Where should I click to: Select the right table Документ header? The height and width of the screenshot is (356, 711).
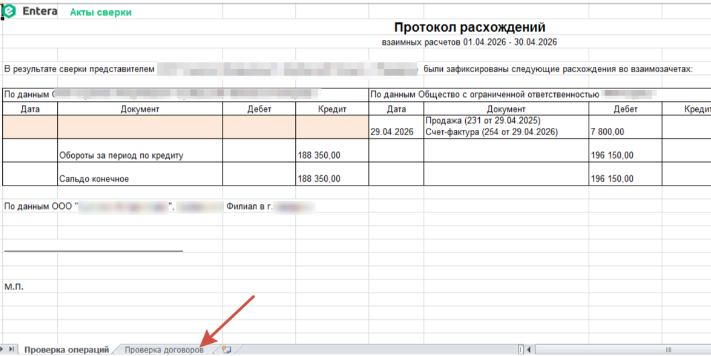point(506,109)
